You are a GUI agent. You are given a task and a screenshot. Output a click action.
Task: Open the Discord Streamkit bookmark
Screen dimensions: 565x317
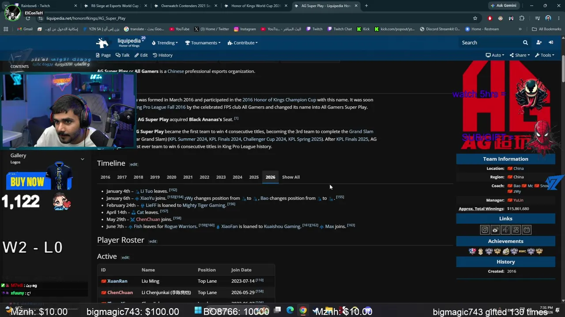tap(440, 29)
